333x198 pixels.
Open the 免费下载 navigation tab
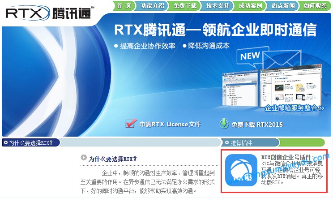pyautogui.click(x=185, y=6)
